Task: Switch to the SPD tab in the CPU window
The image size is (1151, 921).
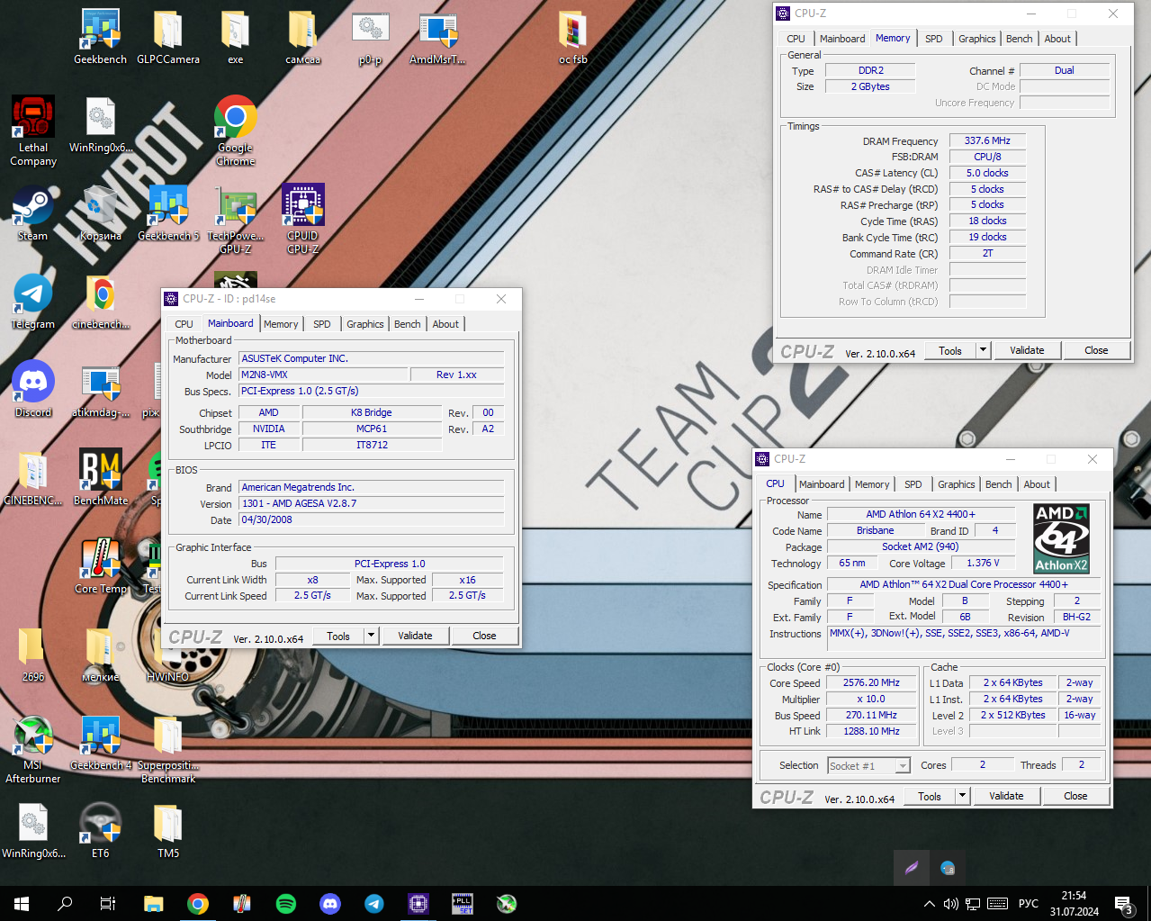Action: [913, 484]
